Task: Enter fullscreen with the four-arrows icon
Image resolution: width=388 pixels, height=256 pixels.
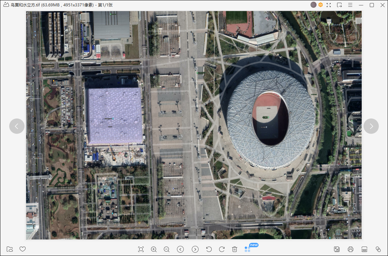Action: (329, 5)
